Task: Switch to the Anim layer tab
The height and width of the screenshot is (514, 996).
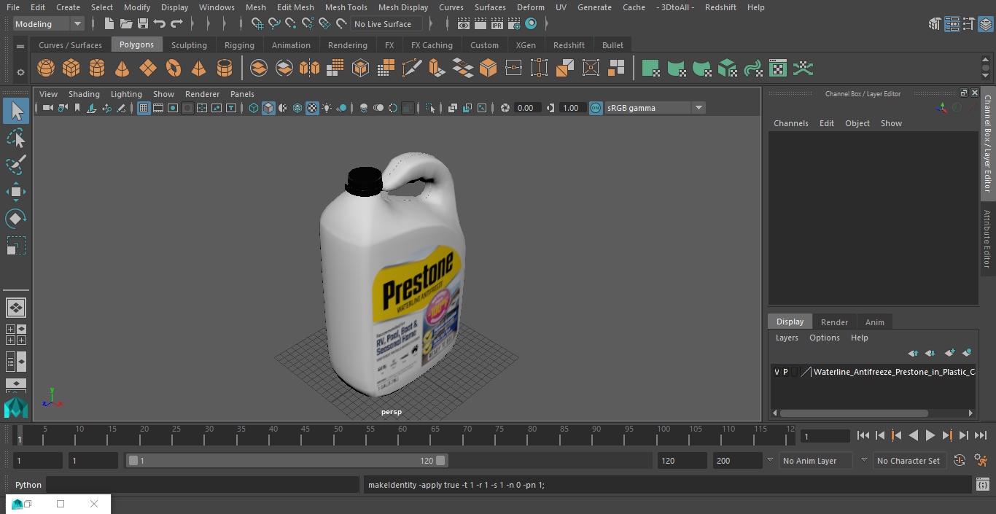Action: tap(874, 322)
